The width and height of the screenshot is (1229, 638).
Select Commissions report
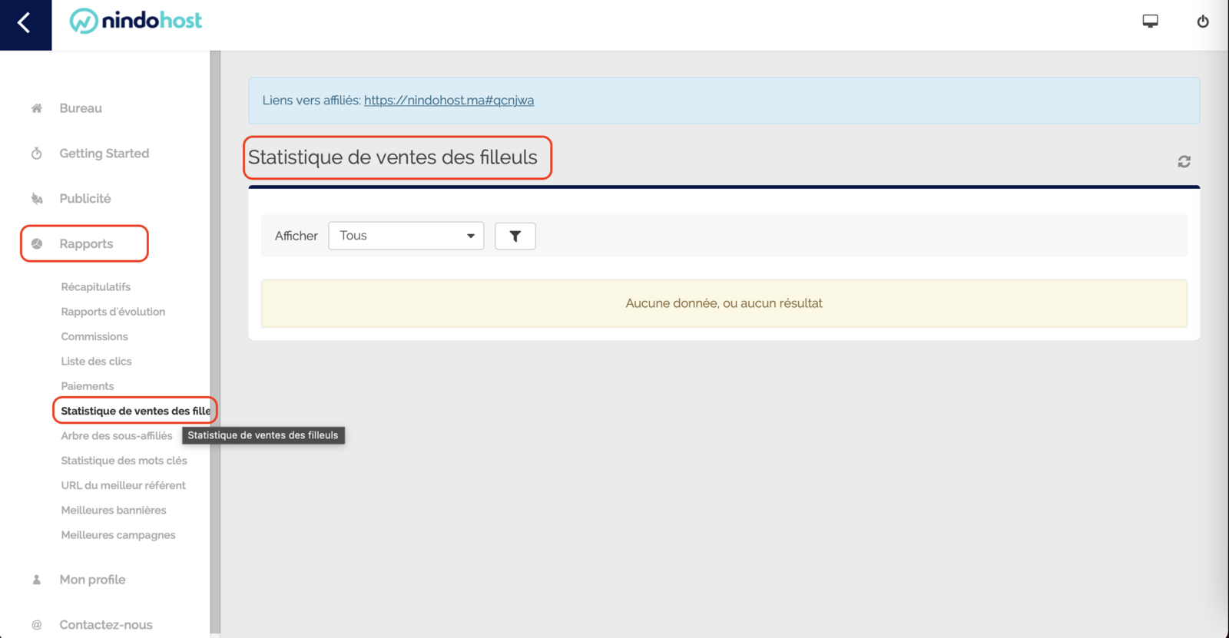tap(94, 336)
